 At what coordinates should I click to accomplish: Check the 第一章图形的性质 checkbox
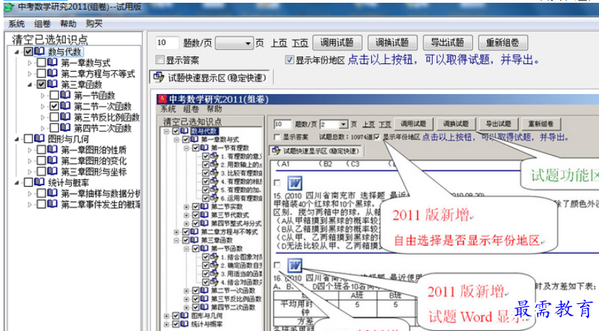[41, 150]
